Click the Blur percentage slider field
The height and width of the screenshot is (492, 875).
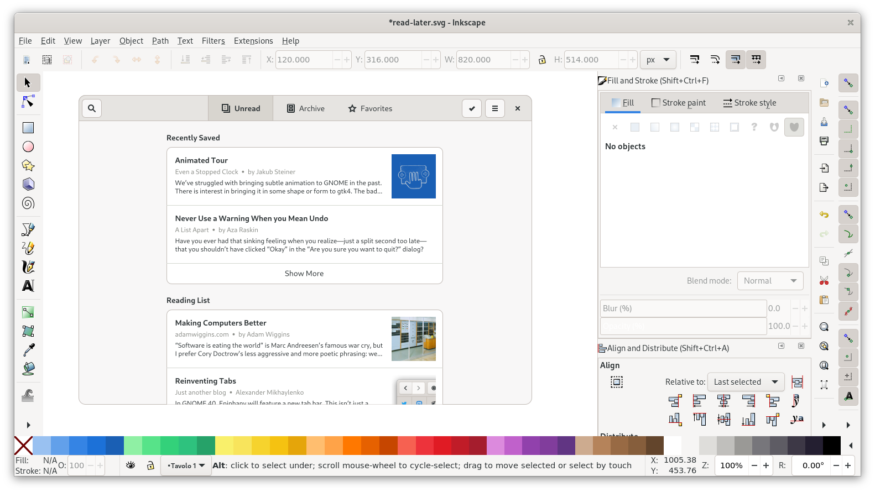[684, 308]
